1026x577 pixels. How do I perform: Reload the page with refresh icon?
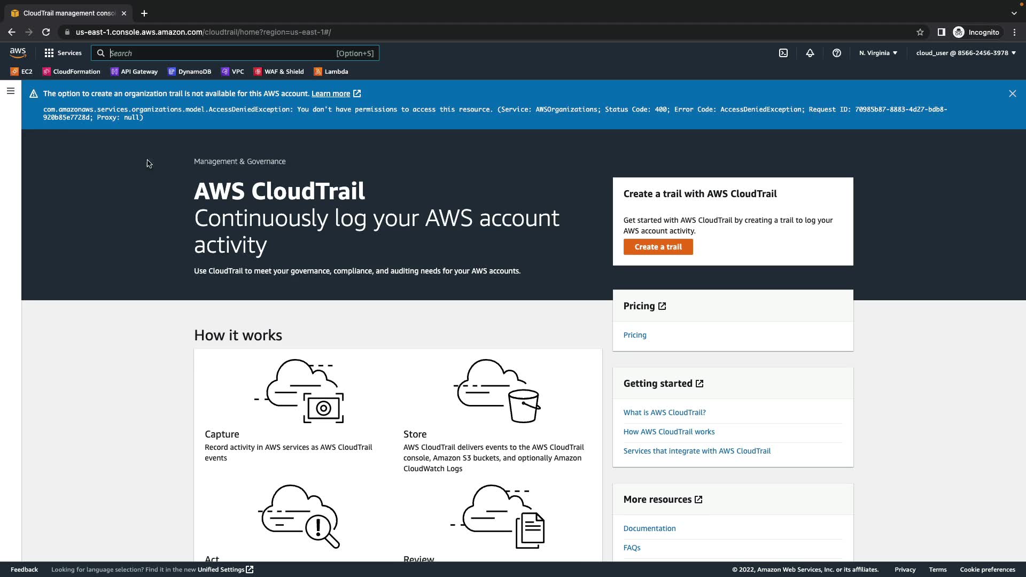tap(46, 32)
